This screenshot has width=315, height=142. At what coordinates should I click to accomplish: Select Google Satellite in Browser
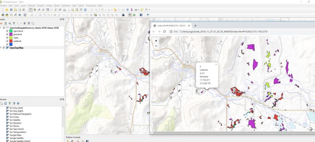tap(17, 138)
